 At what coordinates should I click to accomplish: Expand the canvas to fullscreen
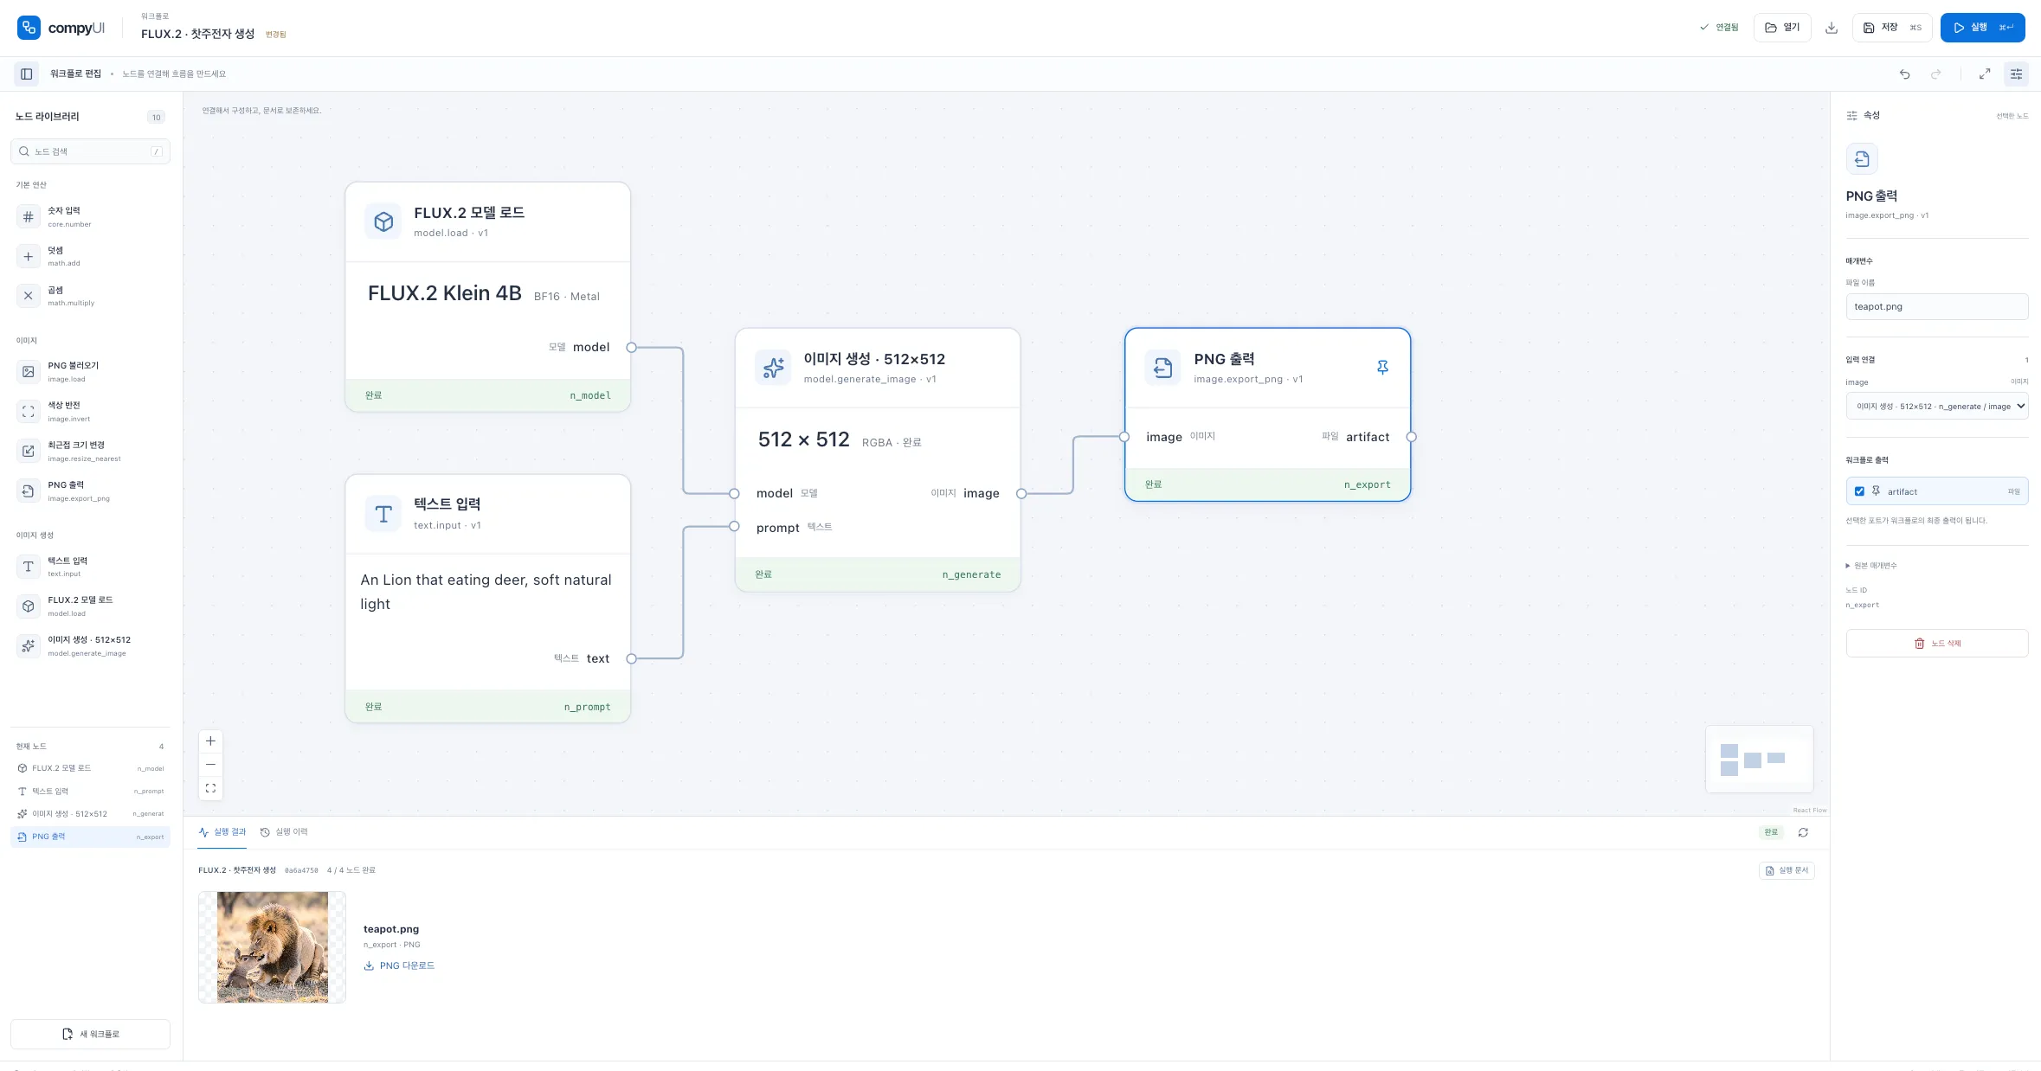pyautogui.click(x=1985, y=74)
